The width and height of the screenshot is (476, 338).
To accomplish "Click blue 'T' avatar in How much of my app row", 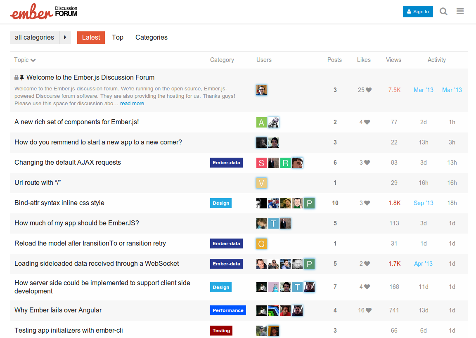I will tap(273, 224).
